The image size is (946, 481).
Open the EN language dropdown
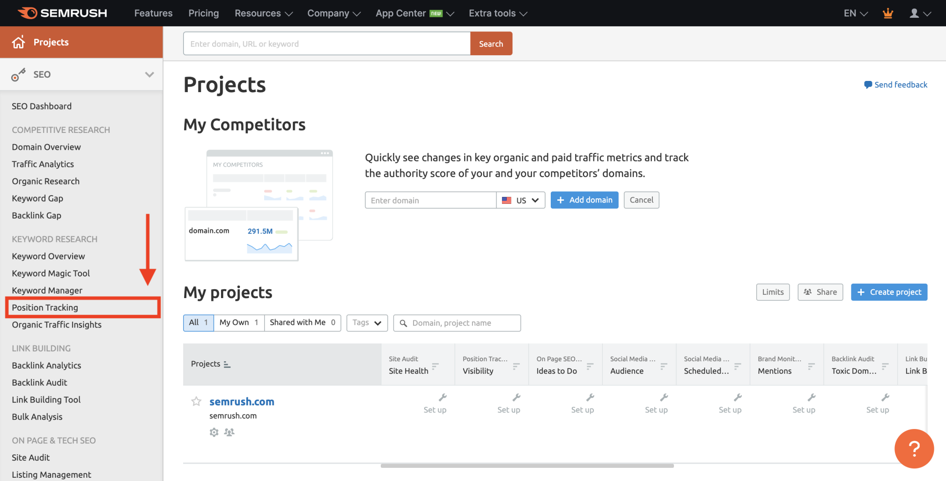[x=856, y=13]
